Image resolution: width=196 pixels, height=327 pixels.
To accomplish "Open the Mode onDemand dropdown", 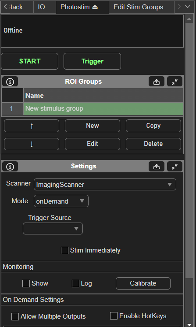I will 61,201.
